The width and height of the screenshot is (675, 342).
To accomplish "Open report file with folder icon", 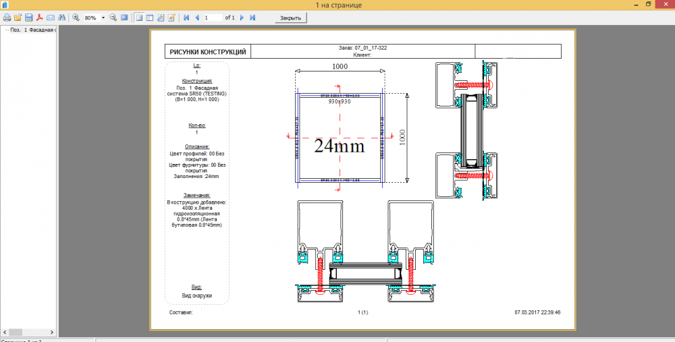I will tap(18, 18).
